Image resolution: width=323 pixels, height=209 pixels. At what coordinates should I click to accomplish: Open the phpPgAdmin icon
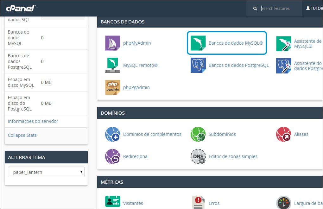[x=113, y=87]
